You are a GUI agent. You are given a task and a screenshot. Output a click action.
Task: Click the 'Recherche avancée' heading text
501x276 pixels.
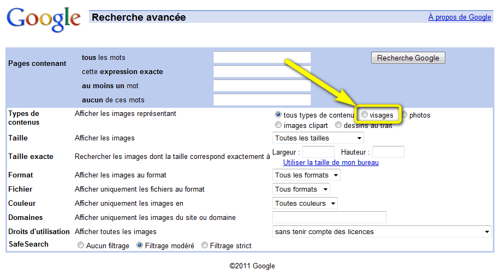[x=139, y=17]
